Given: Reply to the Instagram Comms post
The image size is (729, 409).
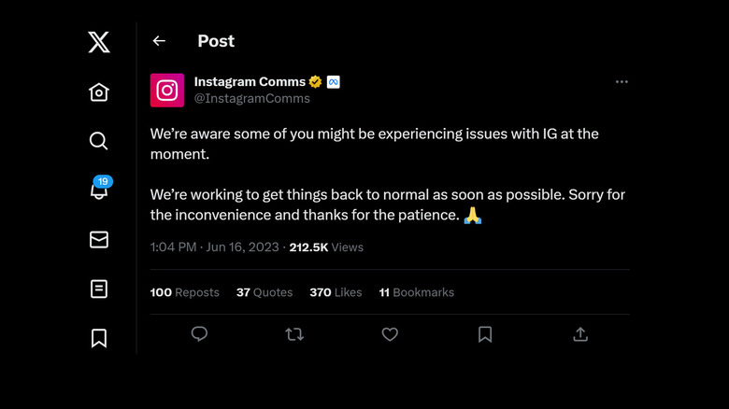Looking at the screenshot, I should (199, 334).
